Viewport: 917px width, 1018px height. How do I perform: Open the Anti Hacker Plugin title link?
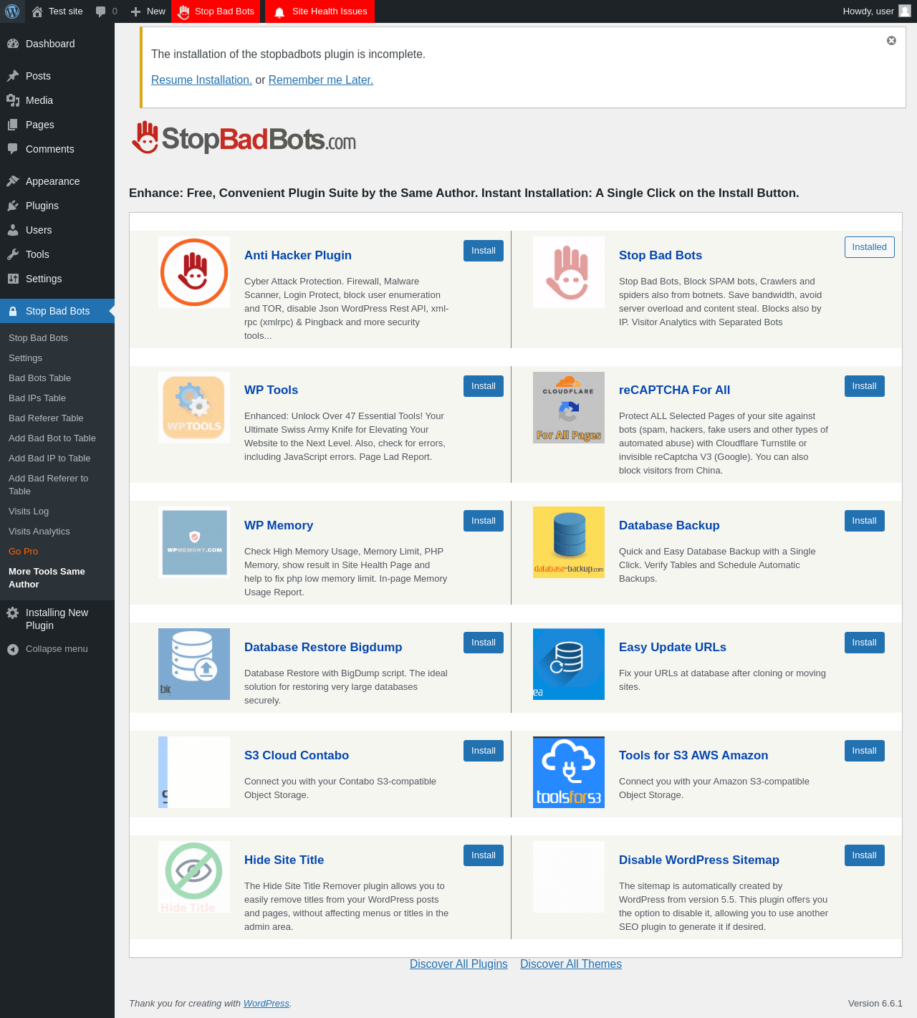point(298,255)
